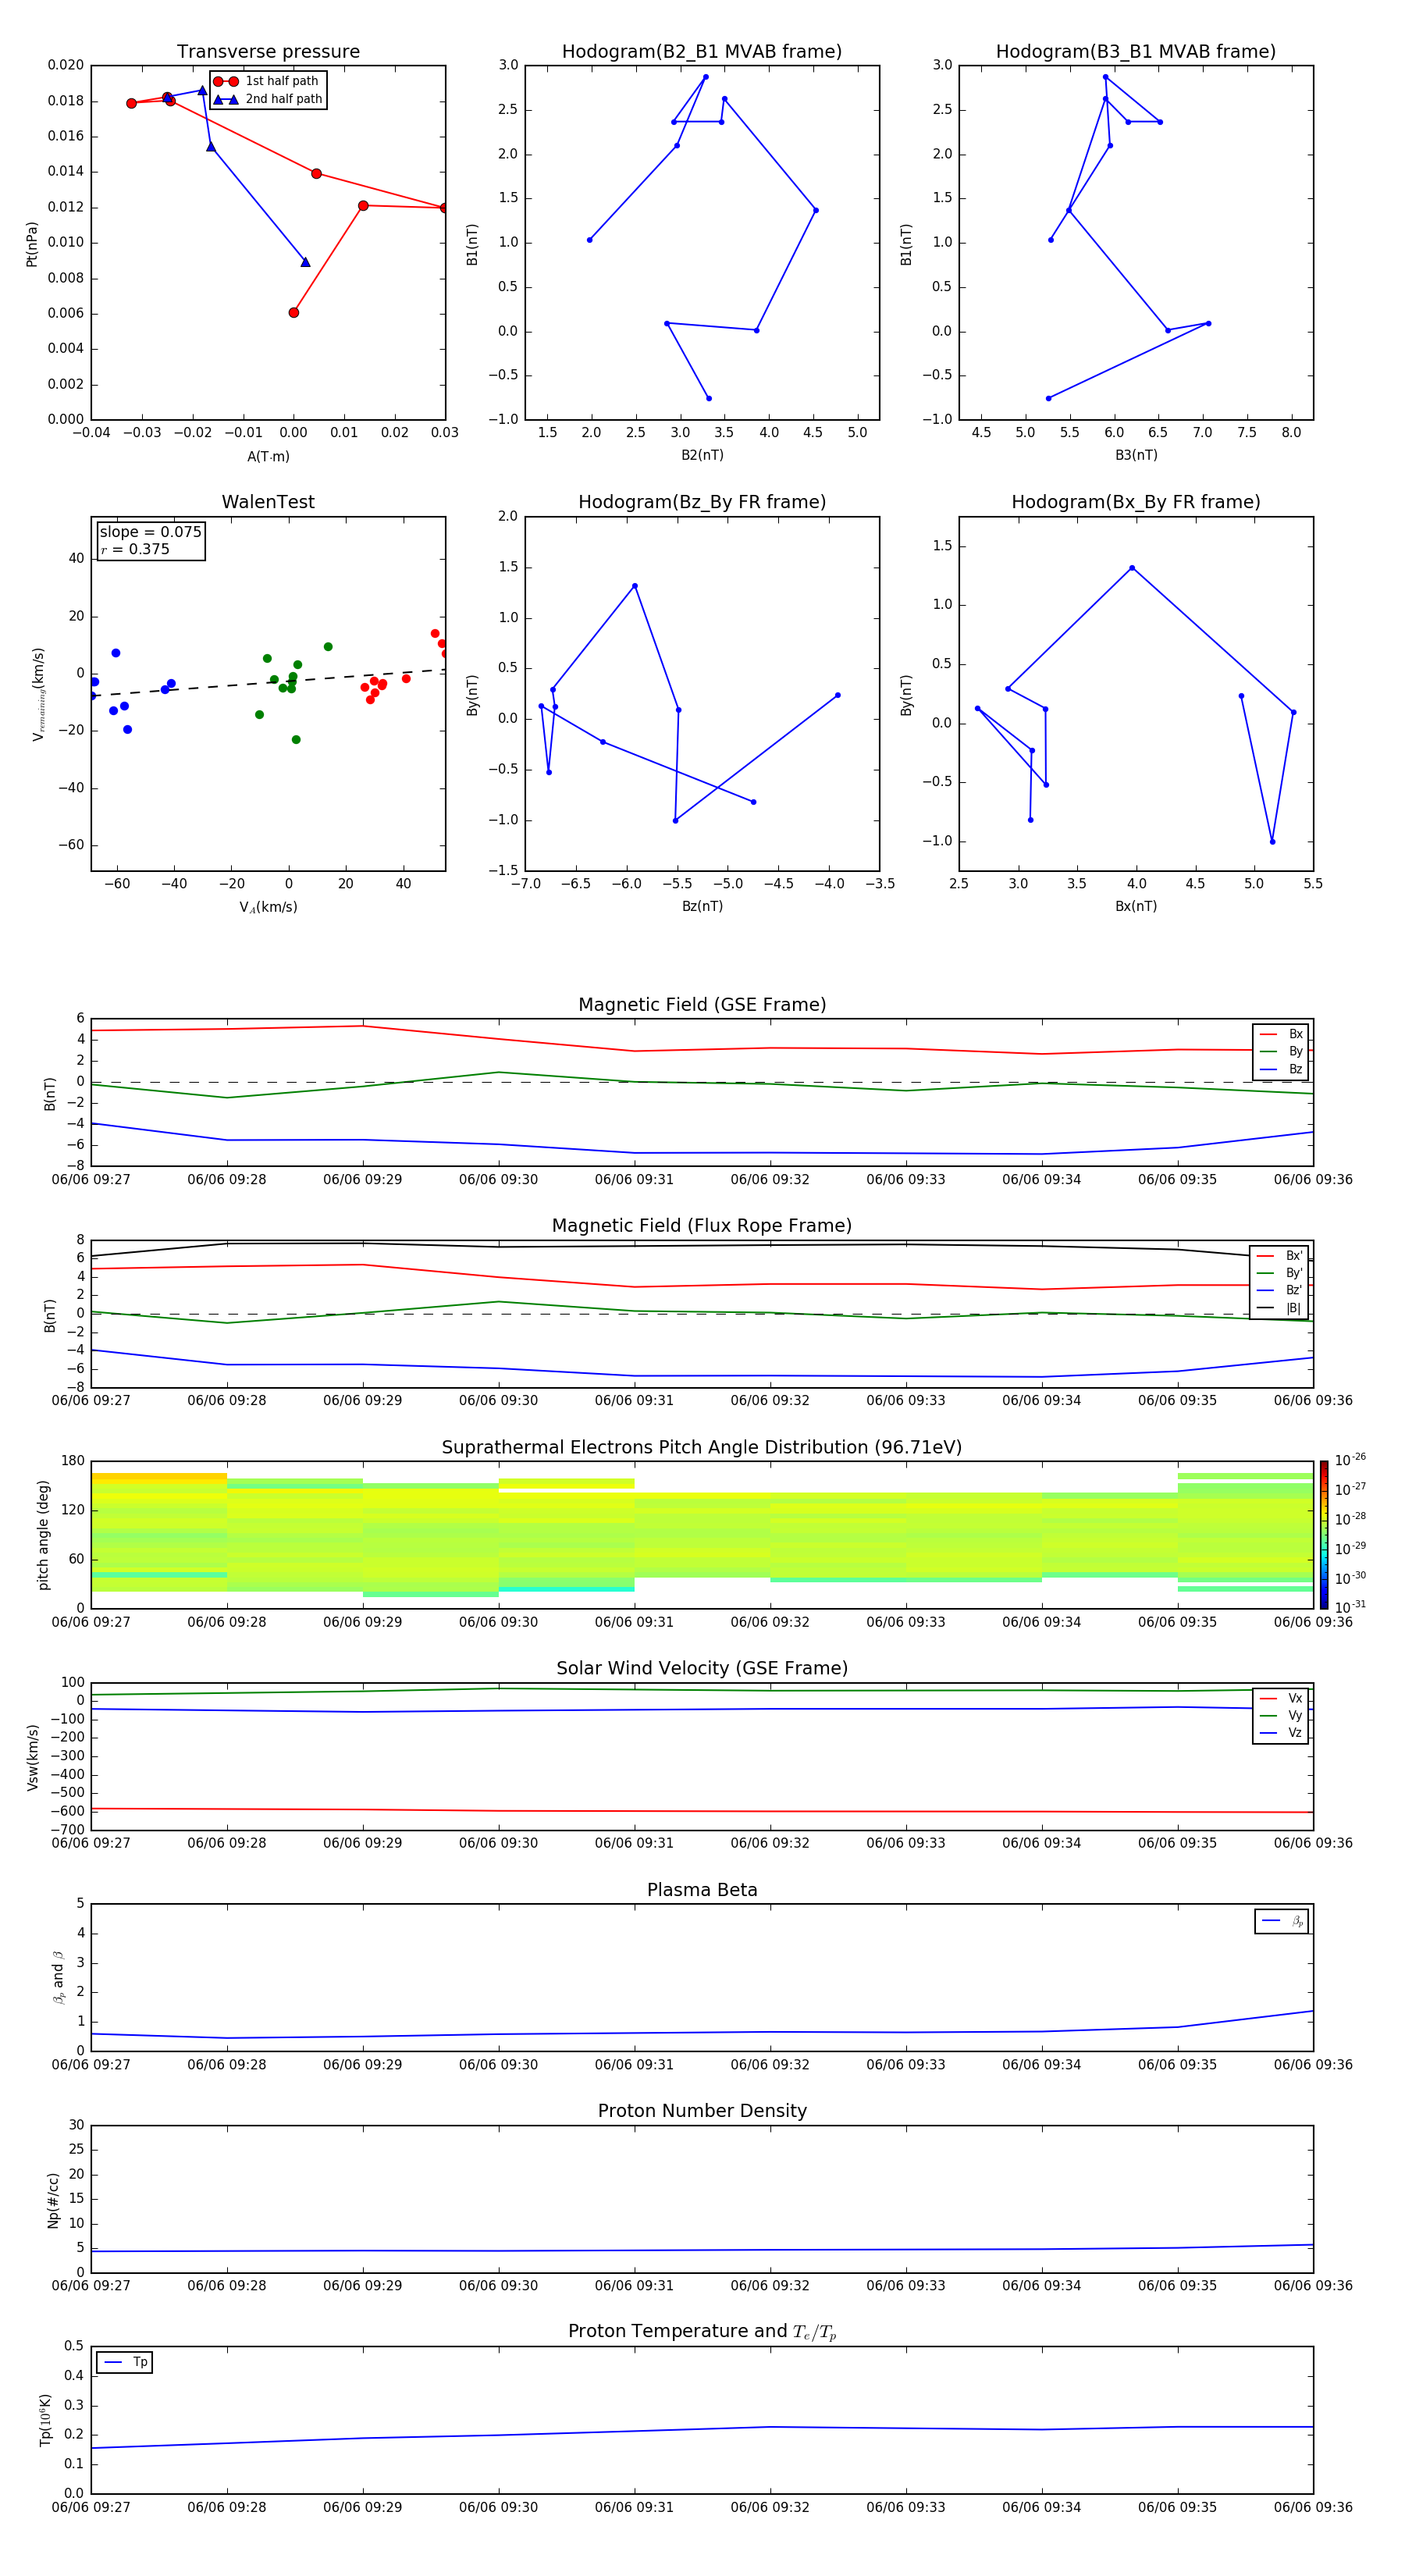
Task: Click the "Np(#/cc)" y-axis label
Action: [x=53, y=2200]
